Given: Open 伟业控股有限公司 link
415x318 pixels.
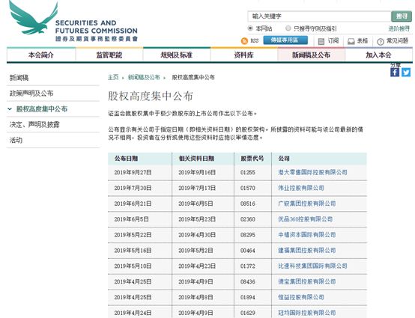Looking at the screenshot, I should pyautogui.click(x=301, y=188).
